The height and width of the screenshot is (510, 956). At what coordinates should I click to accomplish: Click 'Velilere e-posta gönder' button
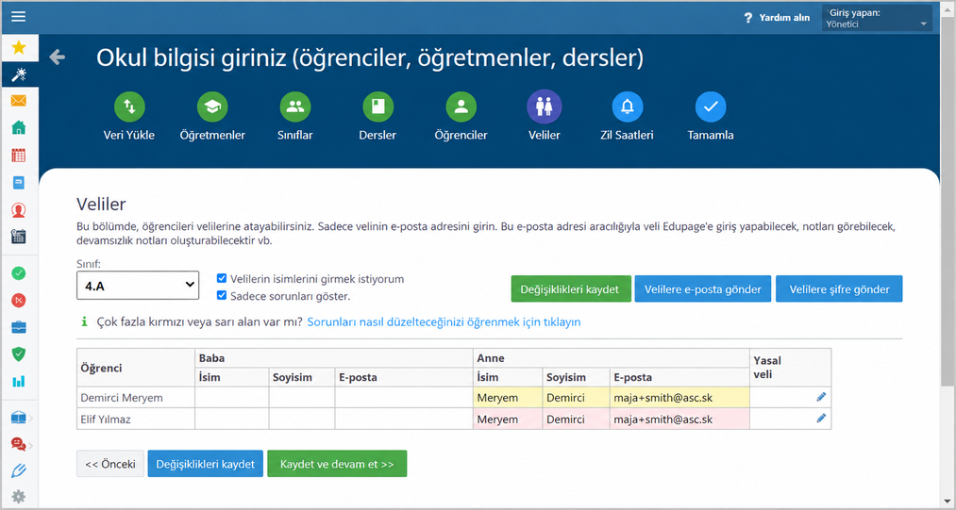tap(703, 288)
